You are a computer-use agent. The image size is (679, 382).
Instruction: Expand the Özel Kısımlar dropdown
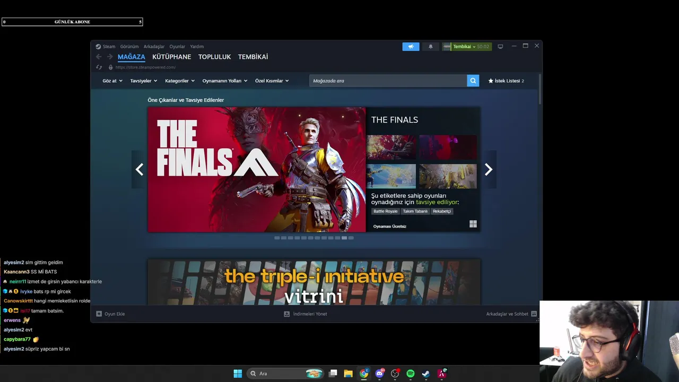pyautogui.click(x=272, y=81)
